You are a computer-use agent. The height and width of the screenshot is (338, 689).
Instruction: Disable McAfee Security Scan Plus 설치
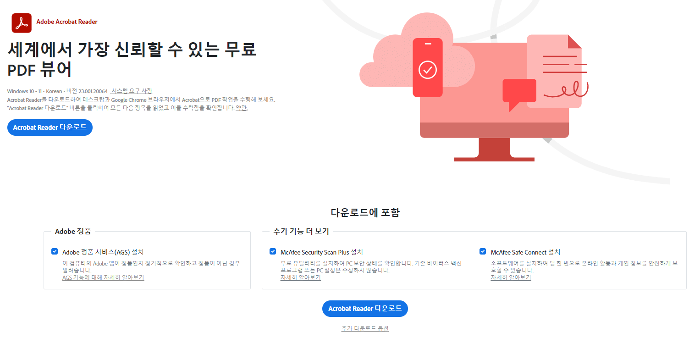click(x=272, y=251)
